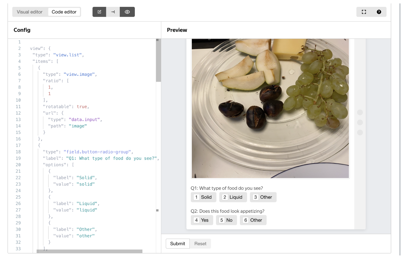Toggle the preview eye icon
The image size is (407, 263).
click(127, 12)
